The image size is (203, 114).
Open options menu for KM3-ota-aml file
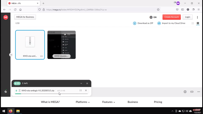tap(41, 56)
